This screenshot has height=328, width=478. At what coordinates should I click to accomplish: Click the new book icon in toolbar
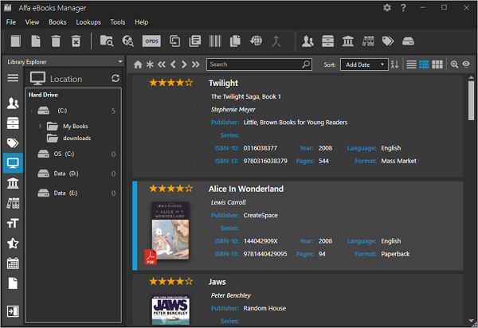(x=16, y=41)
